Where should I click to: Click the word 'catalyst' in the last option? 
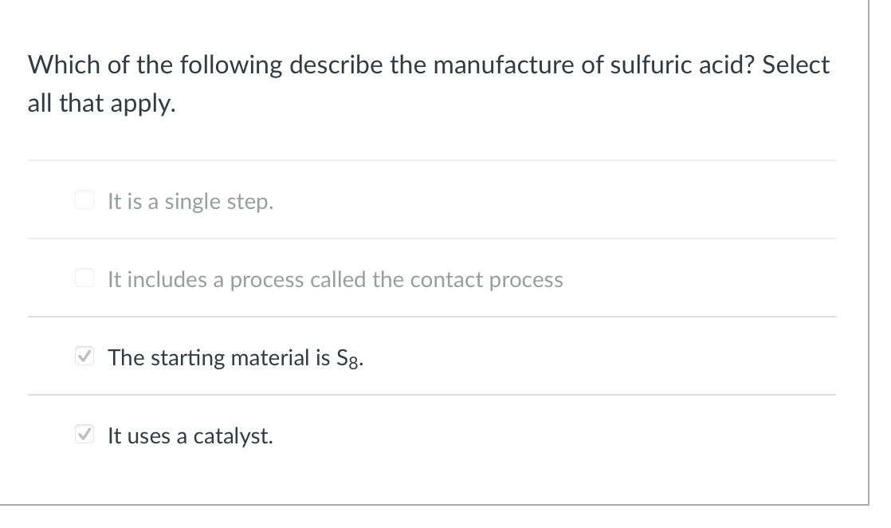(x=233, y=436)
